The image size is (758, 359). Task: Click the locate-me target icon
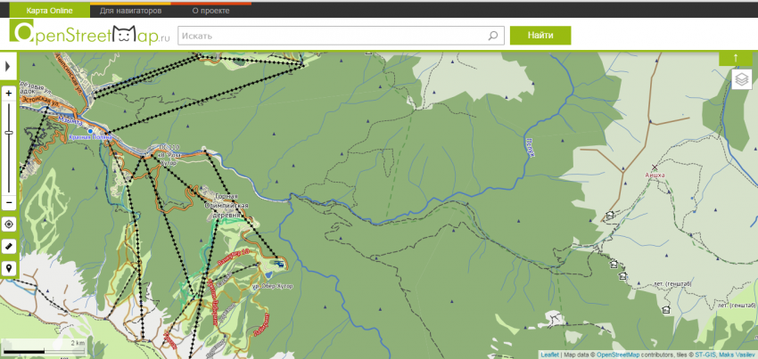click(x=9, y=224)
